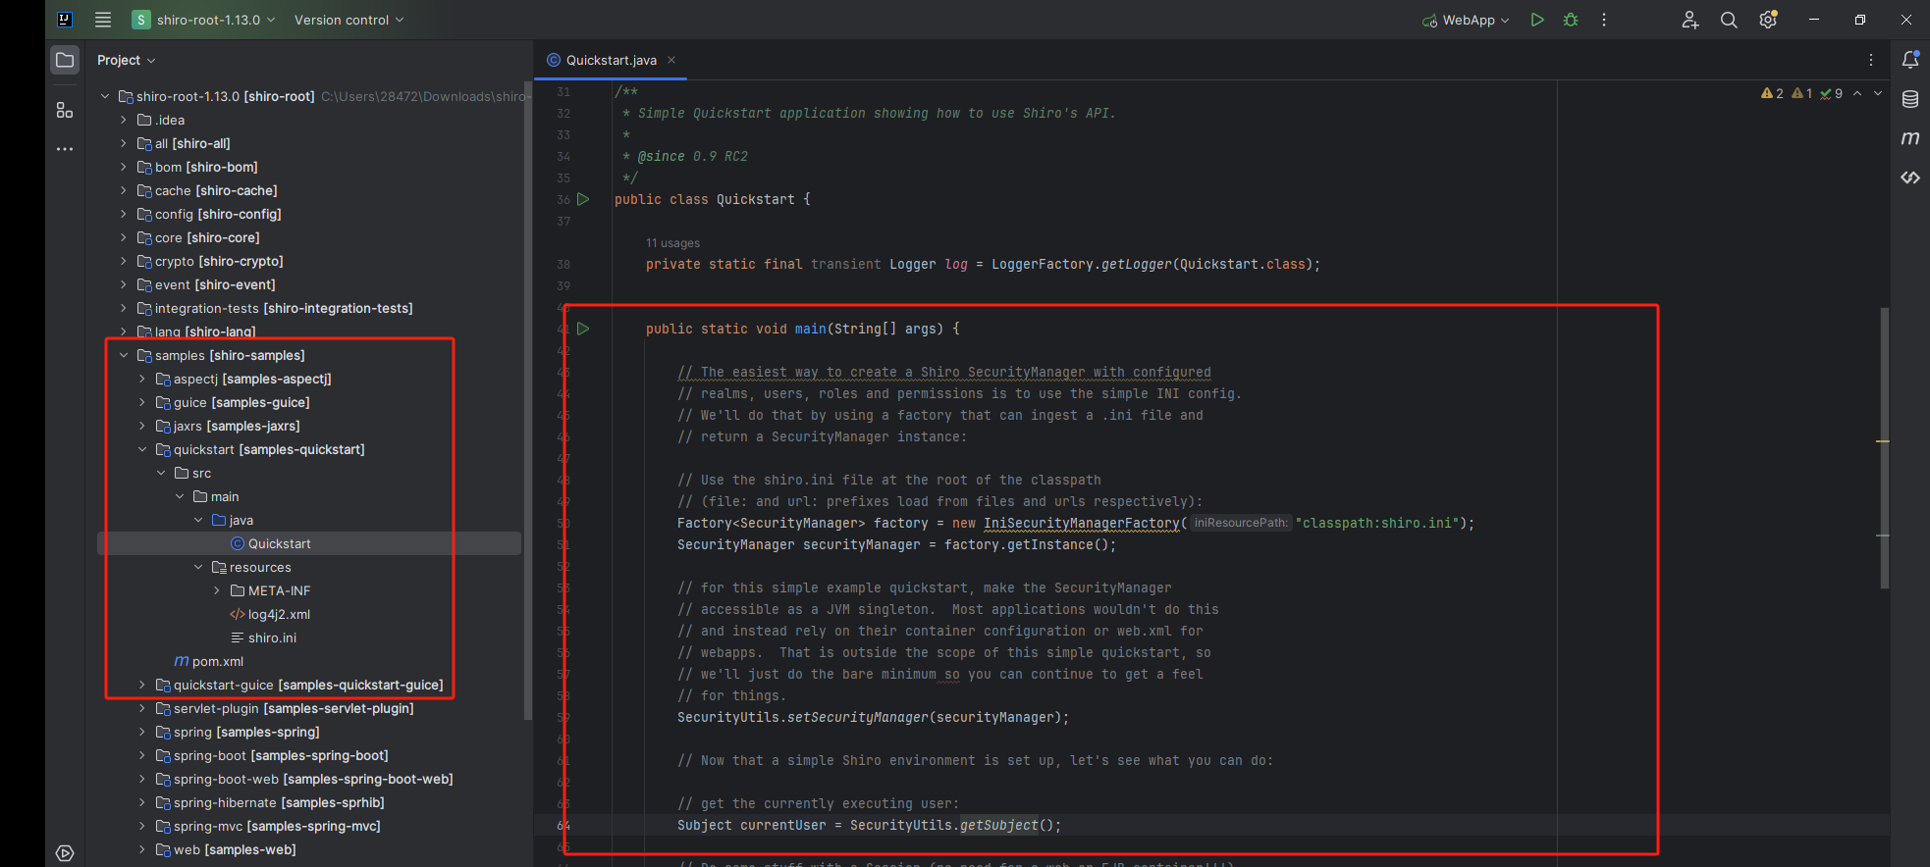The image size is (1930, 867).
Task: Select the crypto module row
Action: [309, 261]
